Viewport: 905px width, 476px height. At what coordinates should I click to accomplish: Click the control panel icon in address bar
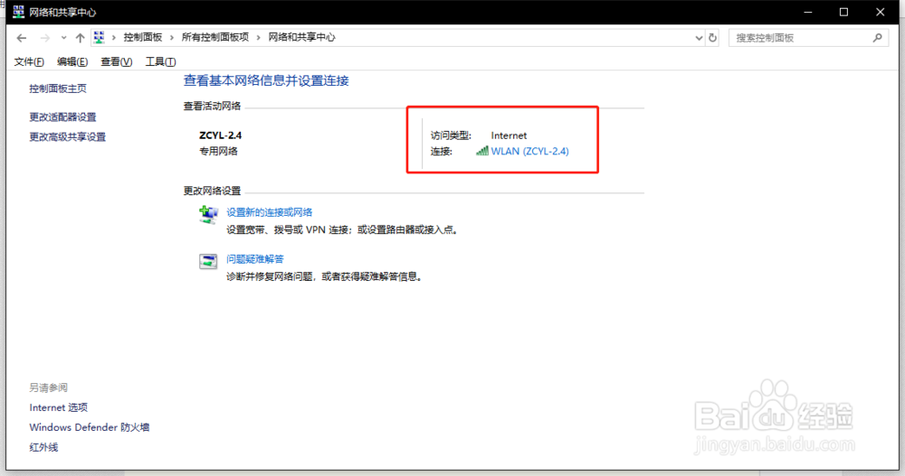coord(100,37)
